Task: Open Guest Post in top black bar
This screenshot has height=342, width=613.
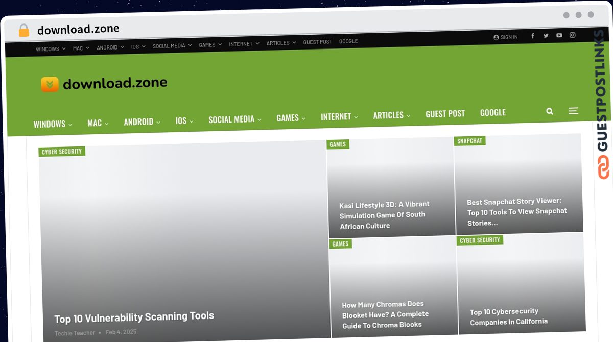Action: (x=318, y=42)
